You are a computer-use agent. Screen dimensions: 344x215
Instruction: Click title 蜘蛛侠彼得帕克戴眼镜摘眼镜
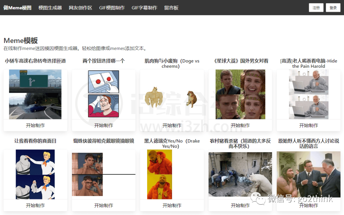[104, 141]
